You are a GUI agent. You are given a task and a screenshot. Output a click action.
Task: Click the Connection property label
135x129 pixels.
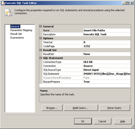click(49, 66)
